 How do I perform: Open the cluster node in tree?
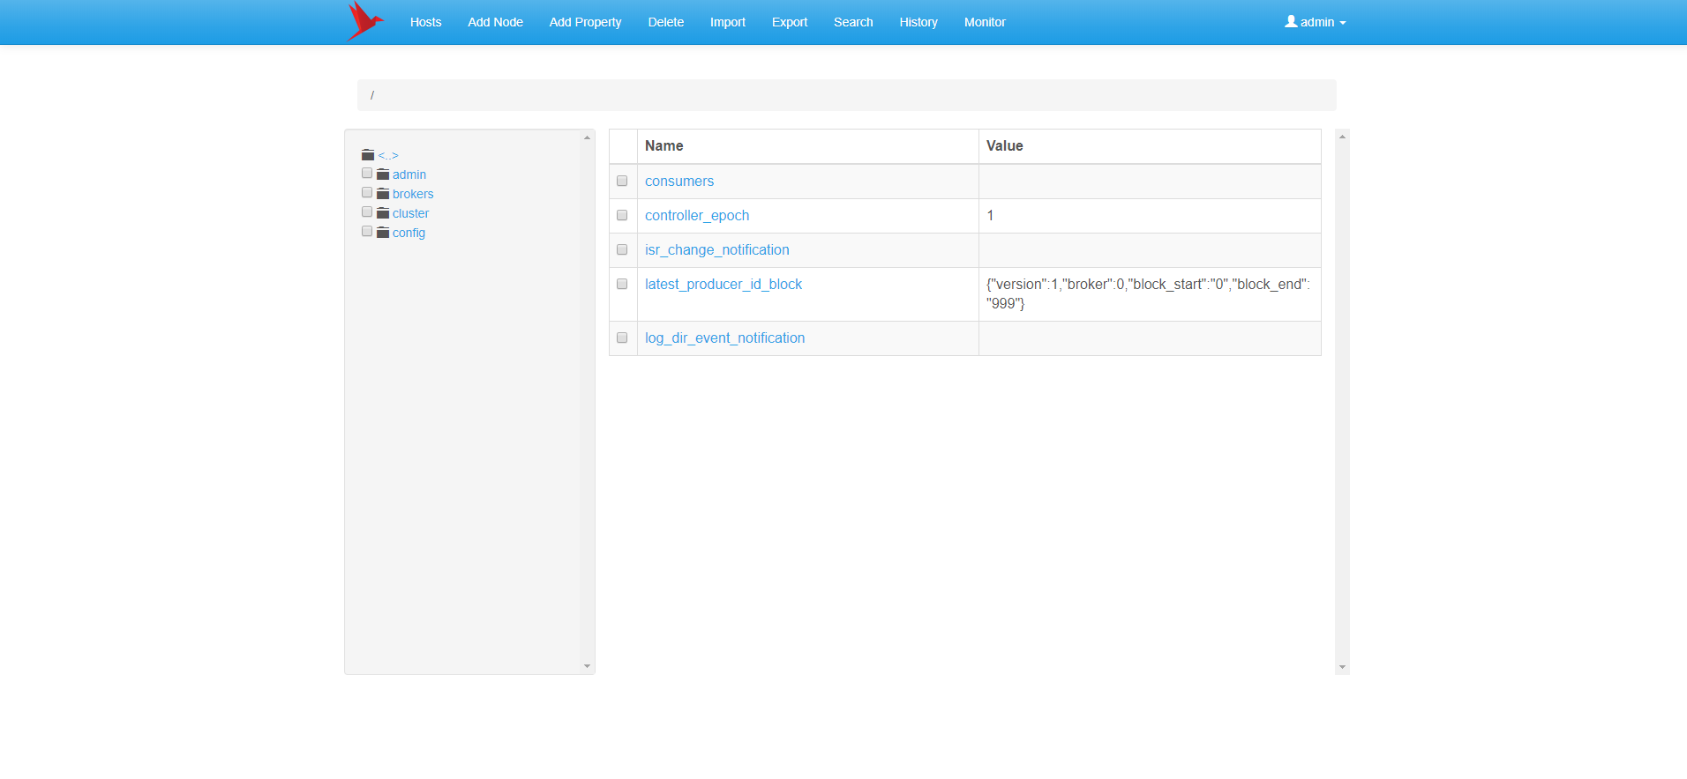tap(410, 213)
